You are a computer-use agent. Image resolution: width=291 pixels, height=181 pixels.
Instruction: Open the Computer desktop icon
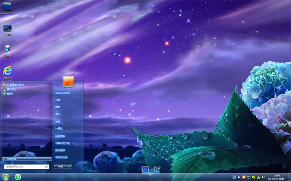click(7, 30)
